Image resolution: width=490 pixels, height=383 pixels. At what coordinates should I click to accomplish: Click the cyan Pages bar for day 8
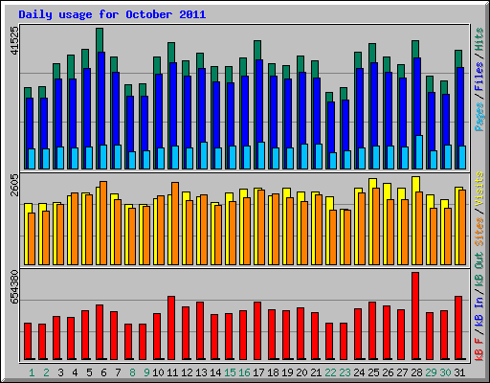pos(132,160)
